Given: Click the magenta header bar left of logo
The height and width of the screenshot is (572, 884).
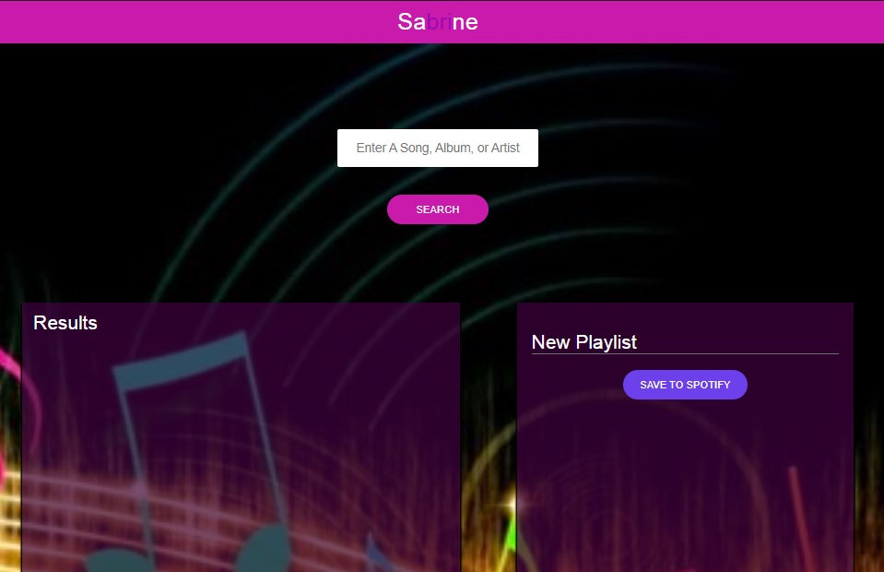Looking at the screenshot, I should click(x=184, y=21).
